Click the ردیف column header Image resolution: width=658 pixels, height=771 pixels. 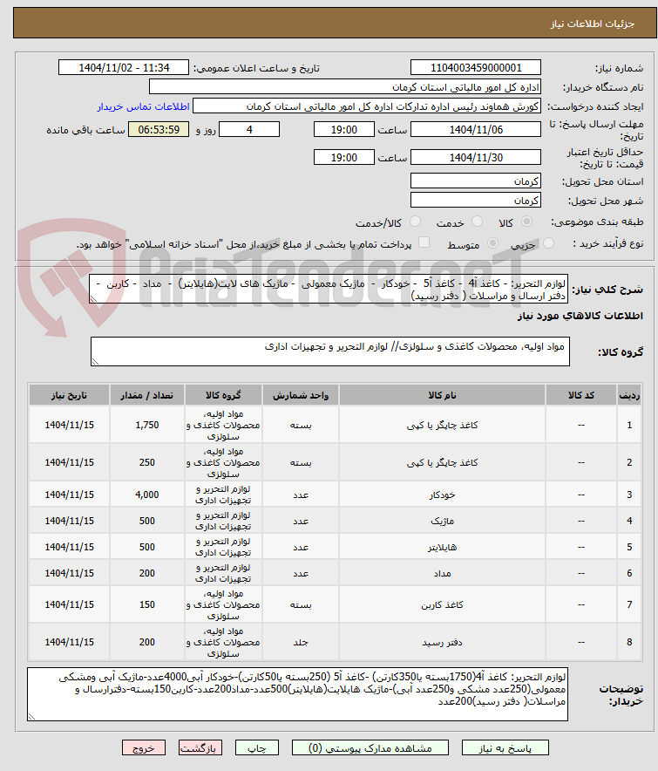click(x=629, y=395)
